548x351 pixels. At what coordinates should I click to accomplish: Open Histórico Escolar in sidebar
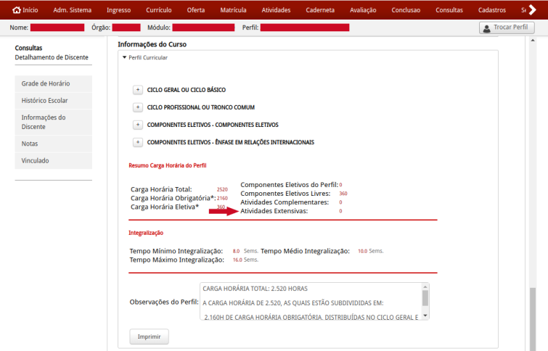(x=54, y=101)
